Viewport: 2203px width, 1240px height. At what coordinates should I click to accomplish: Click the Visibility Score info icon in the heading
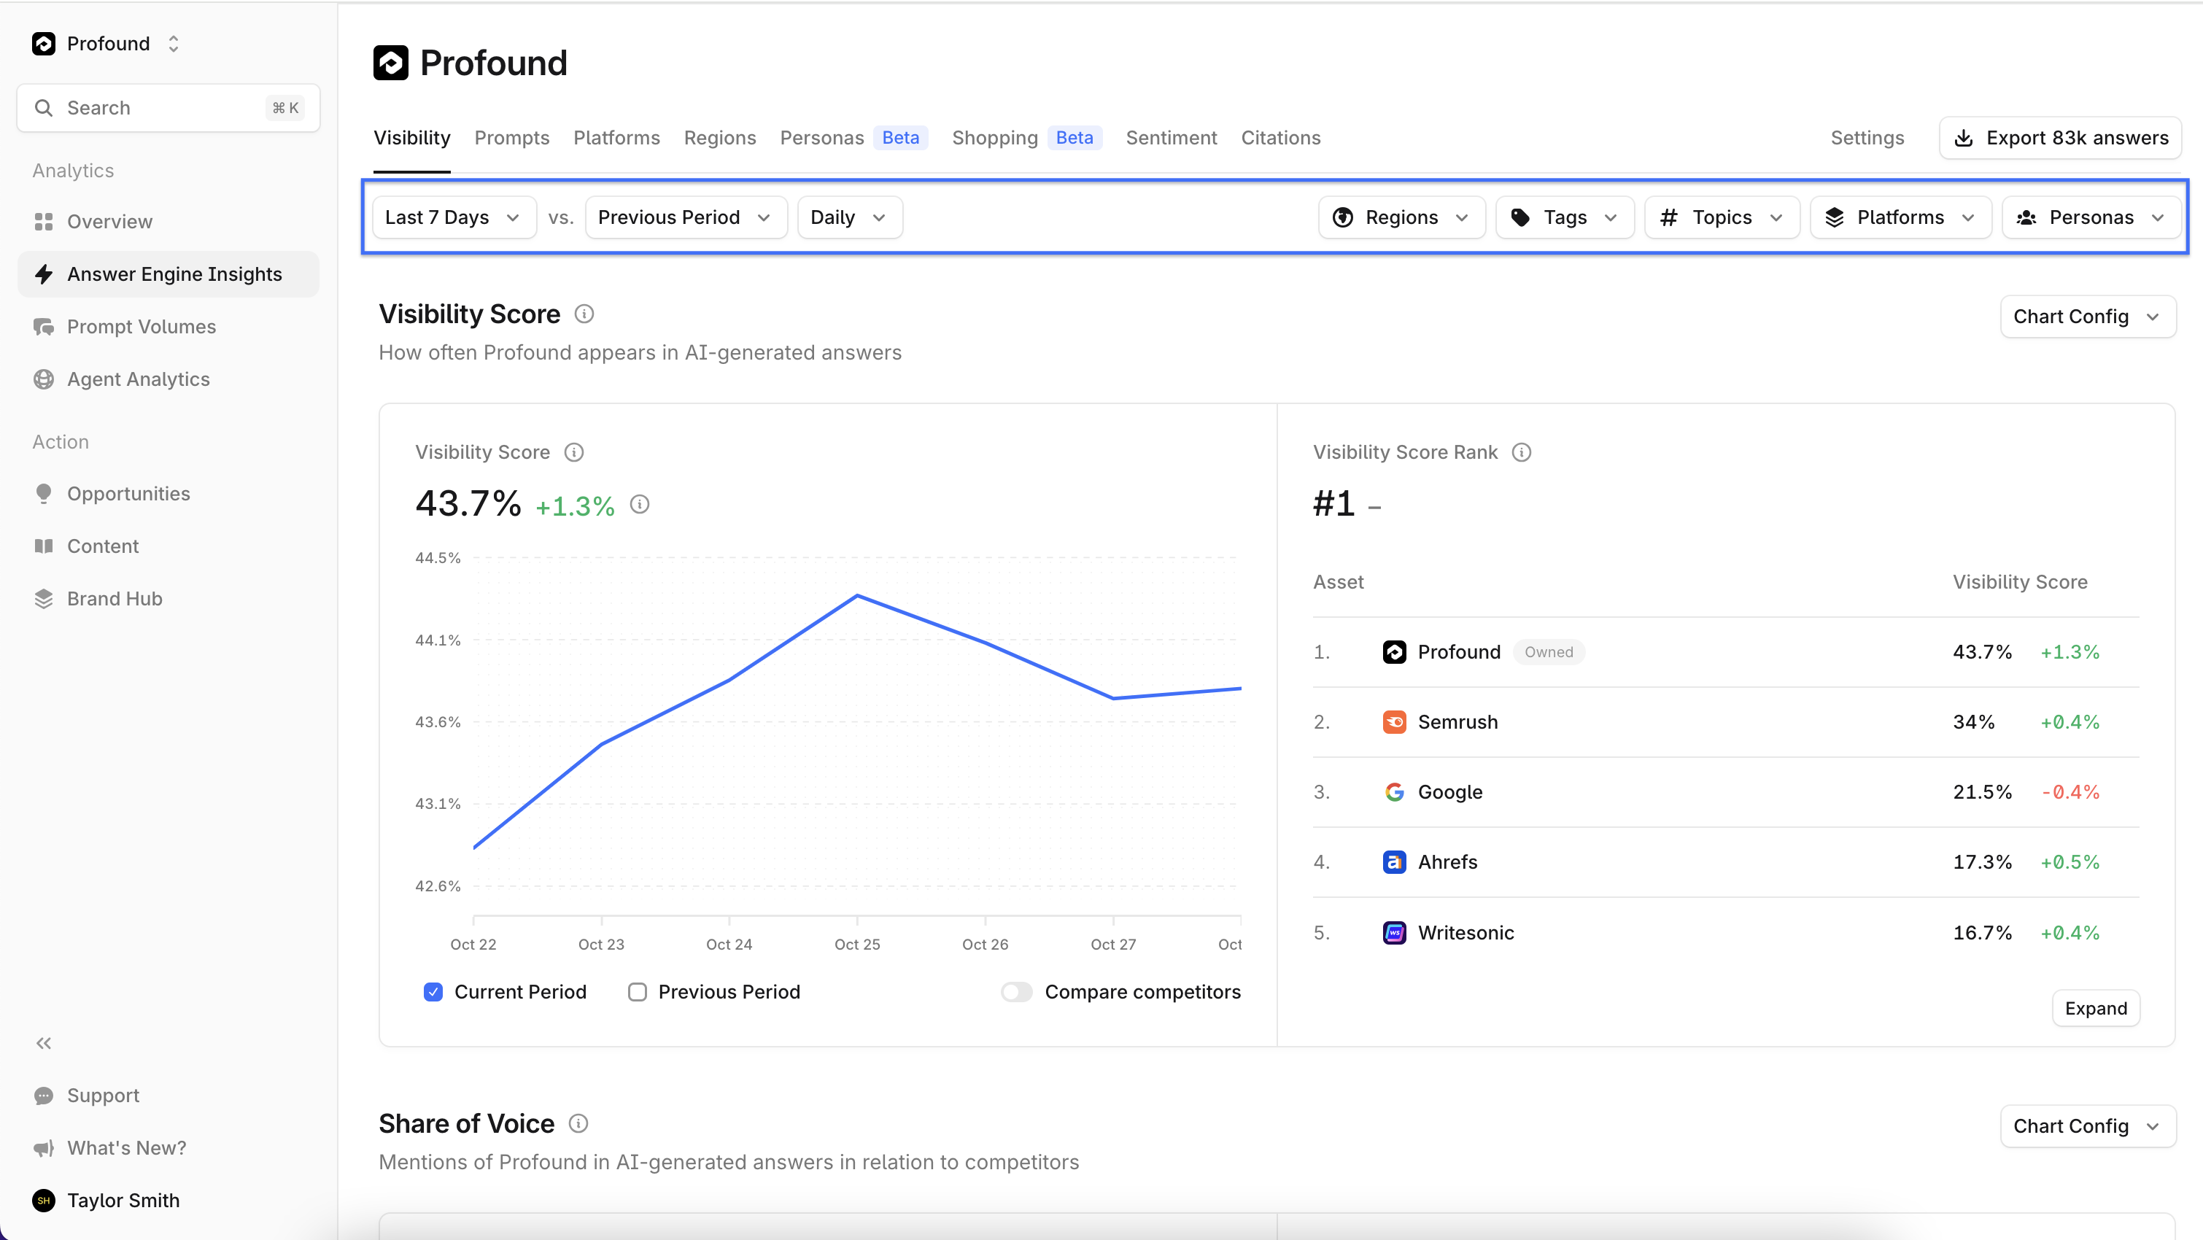pyautogui.click(x=584, y=314)
